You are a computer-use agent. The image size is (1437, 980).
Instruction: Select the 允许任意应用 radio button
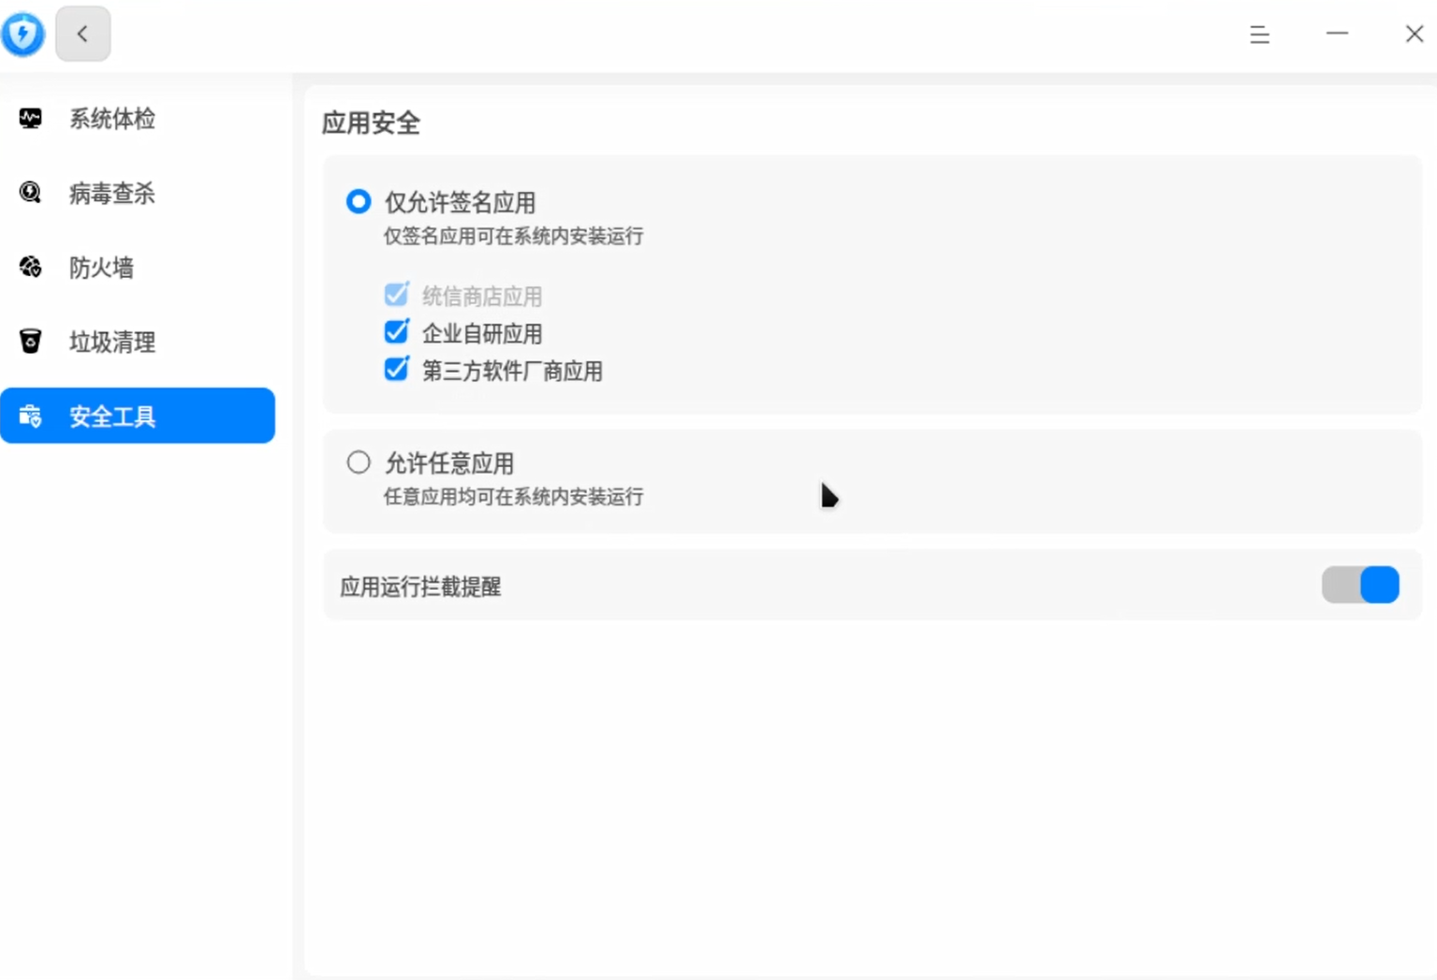tap(359, 462)
